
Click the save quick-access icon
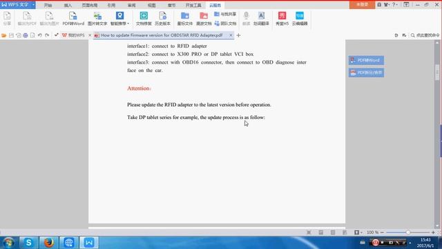coord(11,35)
